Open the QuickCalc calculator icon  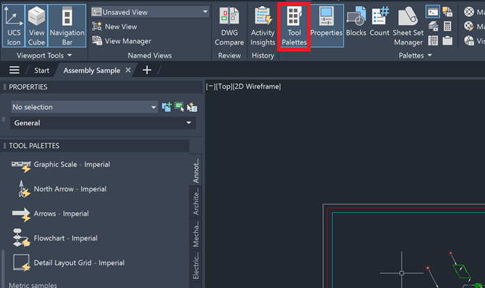[x=447, y=26]
